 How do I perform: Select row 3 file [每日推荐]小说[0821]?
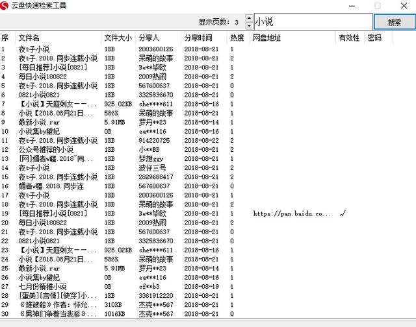click(53, 67)
